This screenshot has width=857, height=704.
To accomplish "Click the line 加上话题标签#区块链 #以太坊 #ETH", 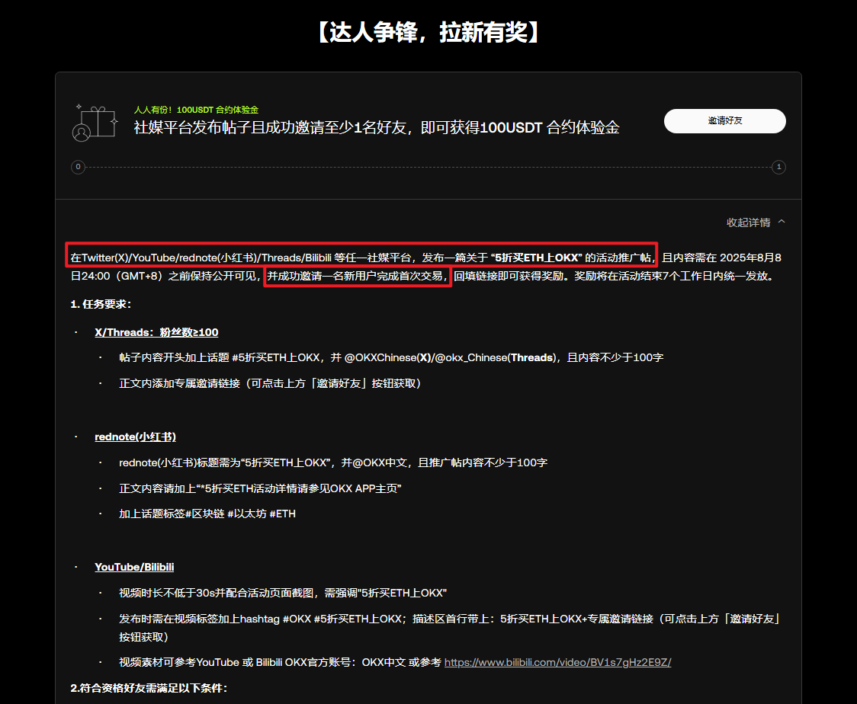I will (207, 514).
